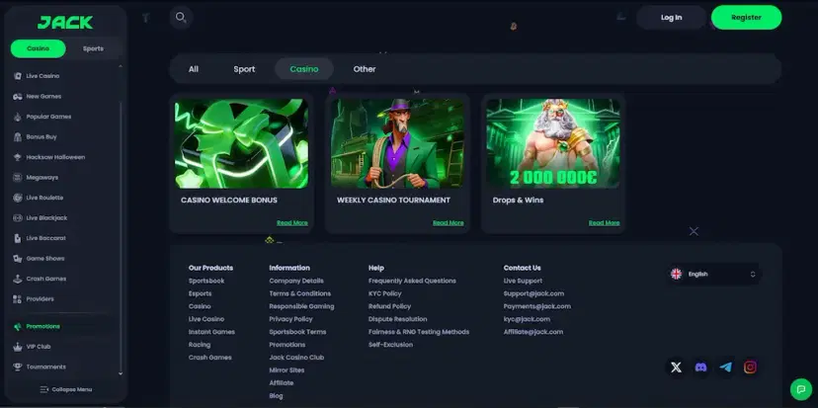Open the X (Twitter) social icon
The image size is (818, 408).
click(x=676, y=367)
